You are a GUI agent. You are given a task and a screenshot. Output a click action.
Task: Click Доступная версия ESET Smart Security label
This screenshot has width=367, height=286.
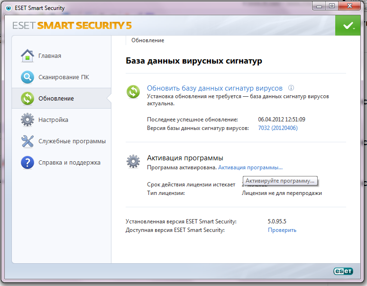point(175,230)
